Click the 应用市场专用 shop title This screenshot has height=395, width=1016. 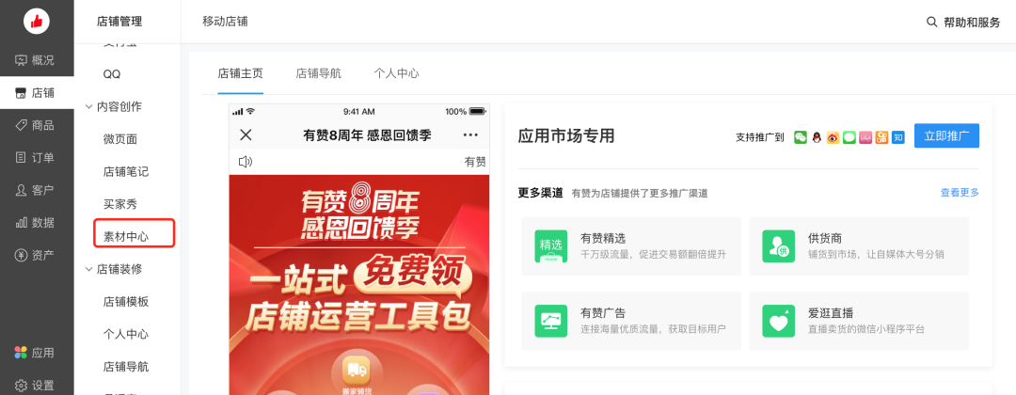pos(565,136)
